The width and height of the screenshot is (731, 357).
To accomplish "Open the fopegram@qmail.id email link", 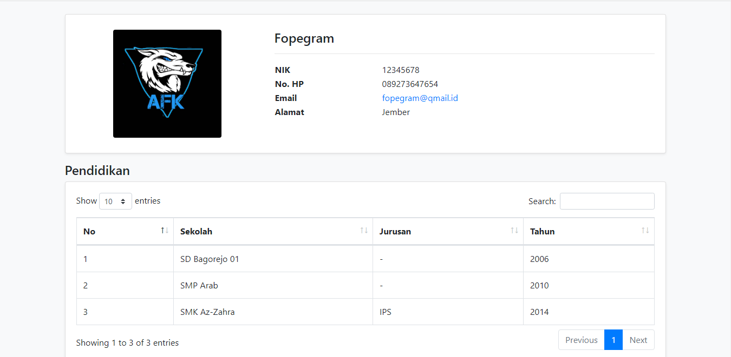I will 420,98.
